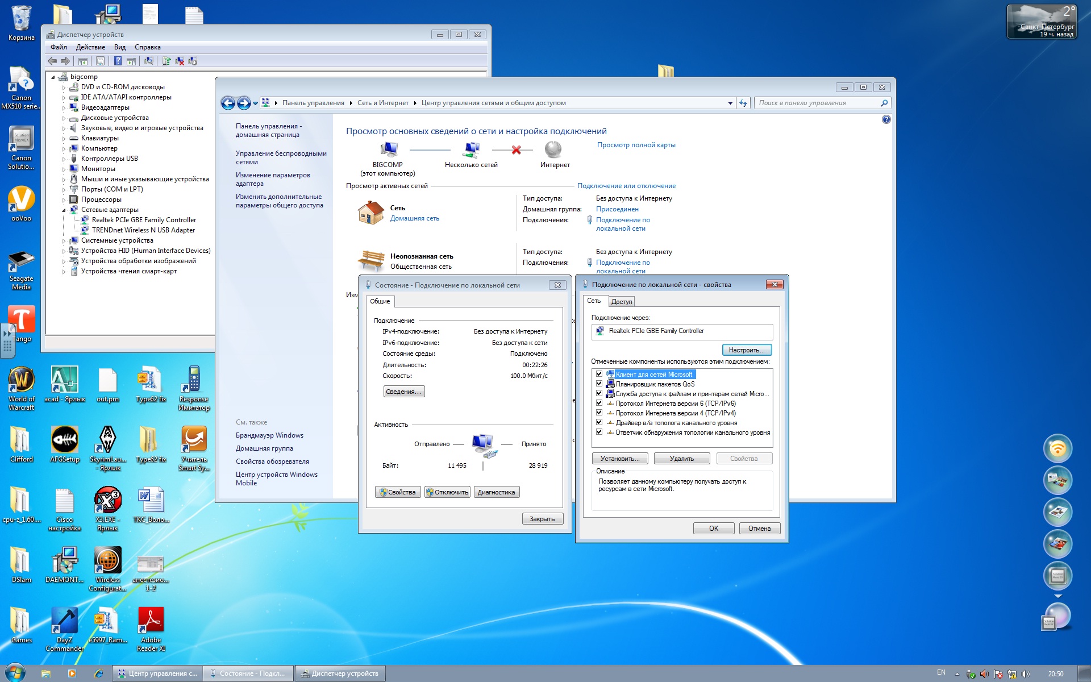Click the blue help icon in Device Manager toolbar
The height and width of the screenshot is (682, 1091).
(118, 61)
